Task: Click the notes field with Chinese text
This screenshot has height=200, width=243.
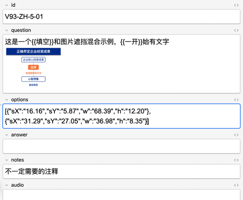Action: [121, 171]
